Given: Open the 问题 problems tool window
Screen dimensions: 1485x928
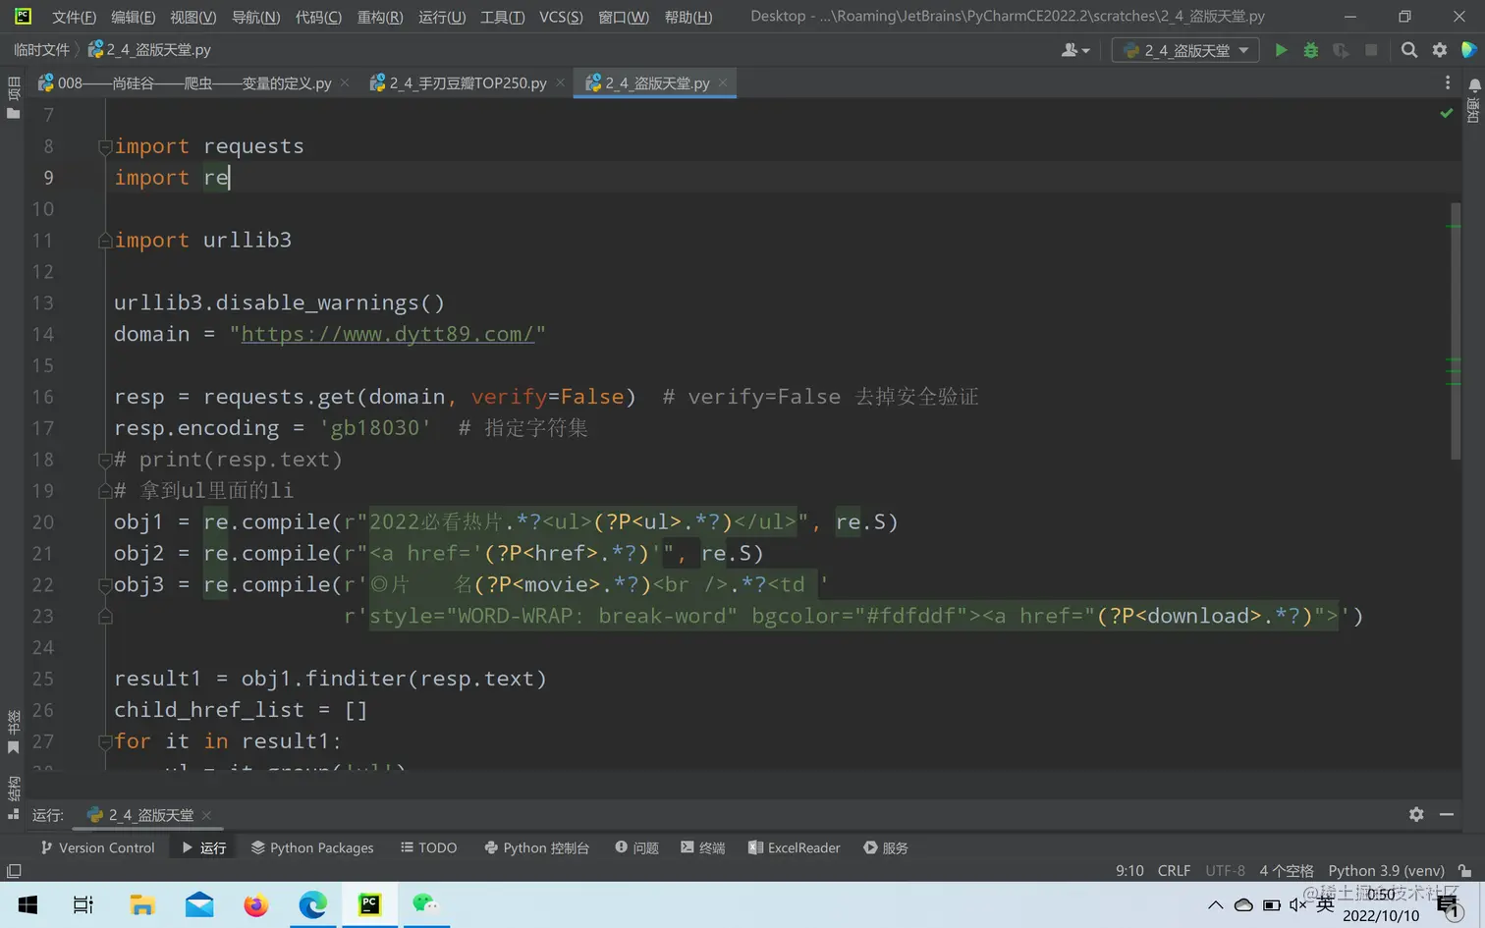Looking at the screenshot, I should pos(637,847).
